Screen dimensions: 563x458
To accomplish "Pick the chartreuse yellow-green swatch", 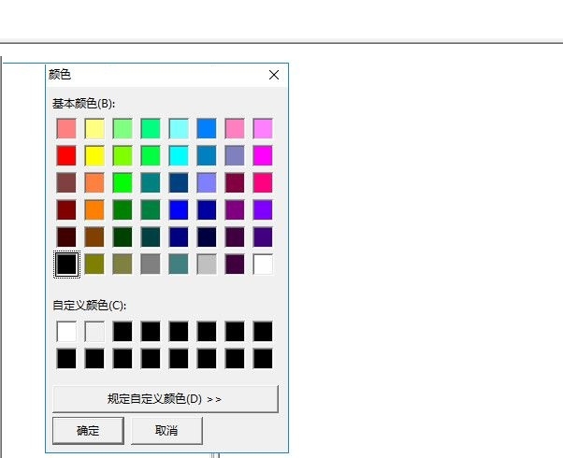I will (x=123, y=156).
